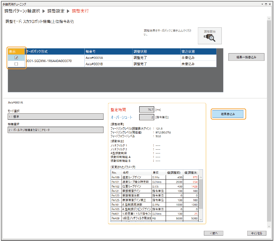Click the オーバーシュート value field
274x241 pixels.
click(147, 117)
